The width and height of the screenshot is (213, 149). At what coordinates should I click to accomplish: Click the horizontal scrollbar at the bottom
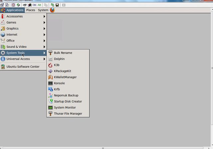(103, 148)
